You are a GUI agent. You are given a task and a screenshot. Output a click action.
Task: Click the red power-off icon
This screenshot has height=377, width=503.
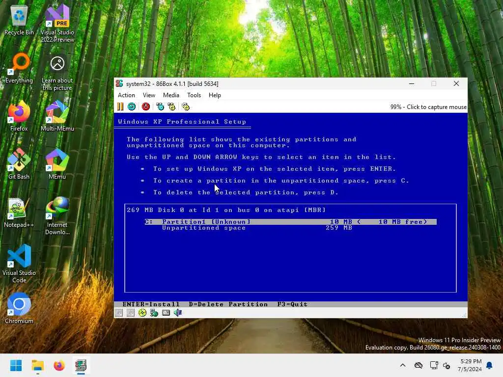pos(145,107)
